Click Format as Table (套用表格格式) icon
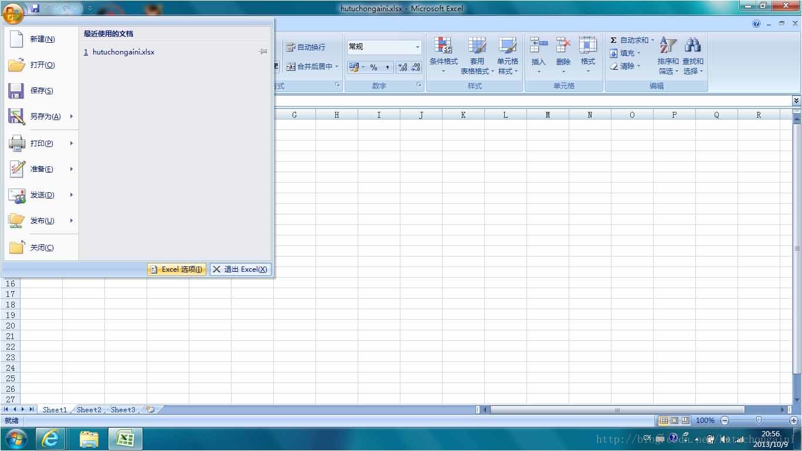 pos(477,45)
